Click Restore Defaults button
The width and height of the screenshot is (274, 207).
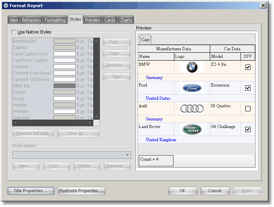pyautogui.click(x=33, y=133)
